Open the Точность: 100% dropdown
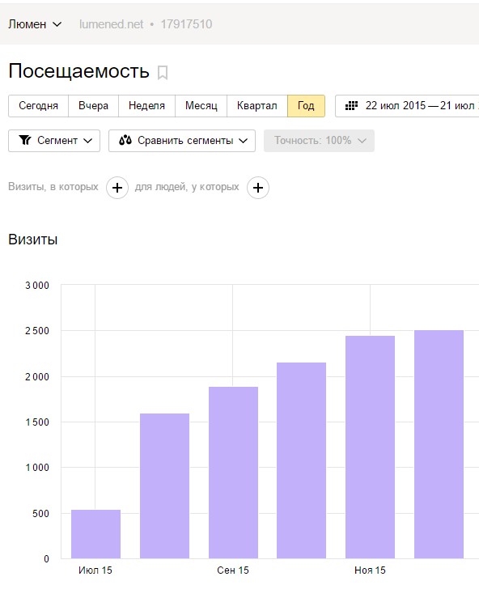The height and width of the screenshot is (598, 479). [x=319, y=141]
